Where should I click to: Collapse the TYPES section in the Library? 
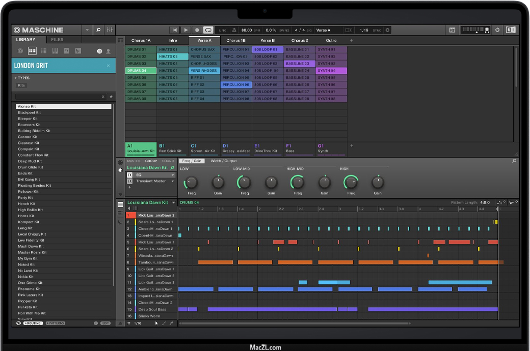16,78
